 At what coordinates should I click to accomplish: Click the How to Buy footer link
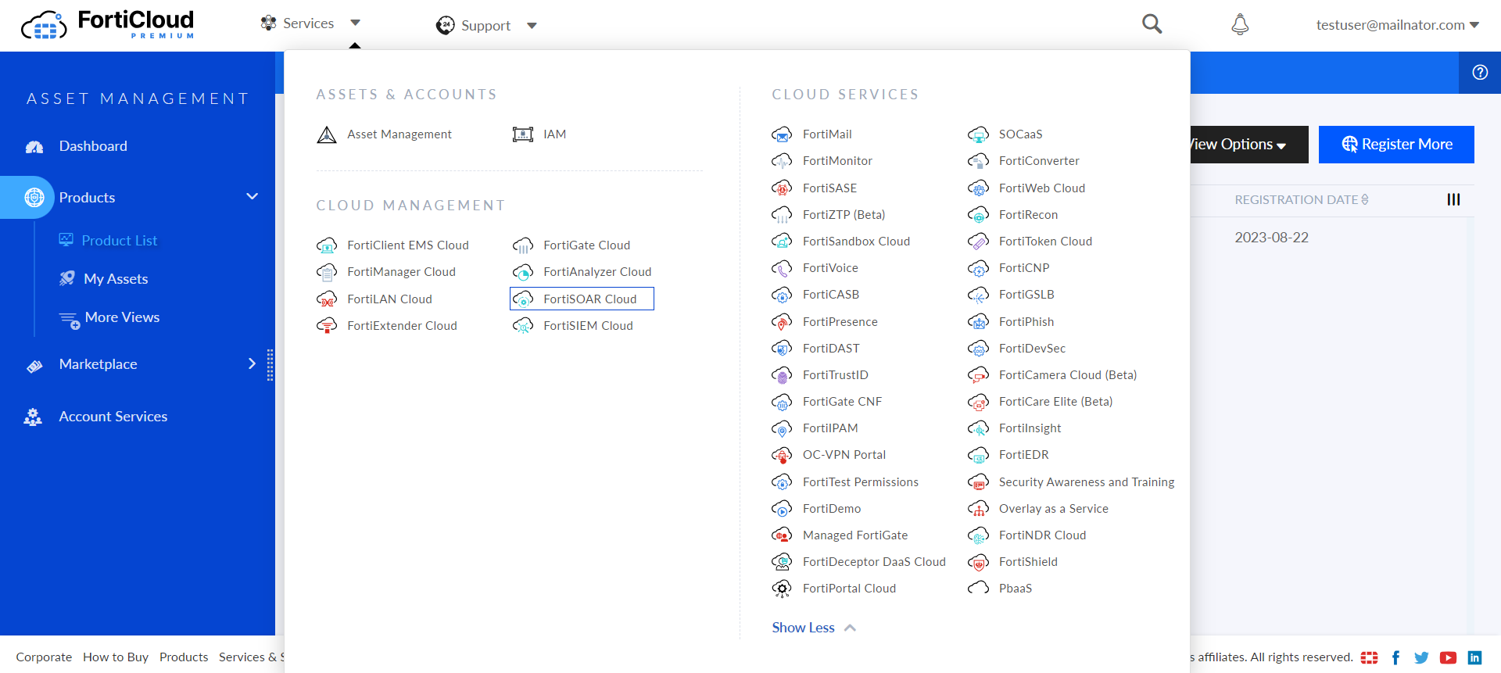116,657
